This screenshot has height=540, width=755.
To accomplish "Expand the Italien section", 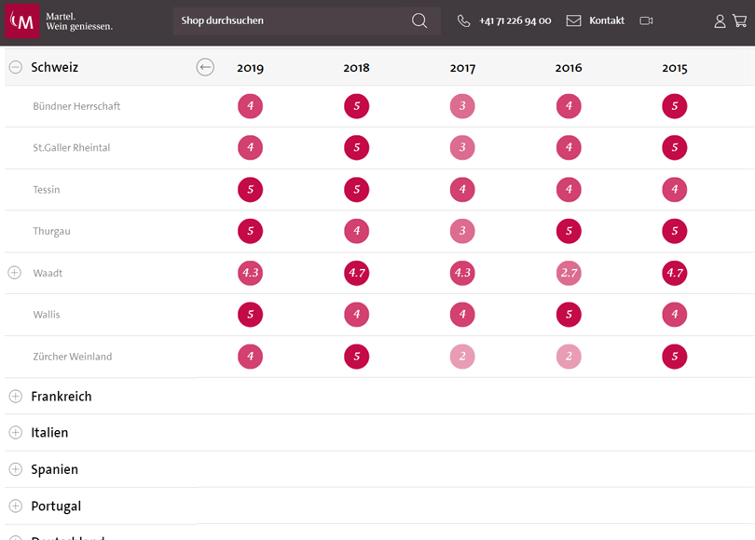I will [15, 433].
